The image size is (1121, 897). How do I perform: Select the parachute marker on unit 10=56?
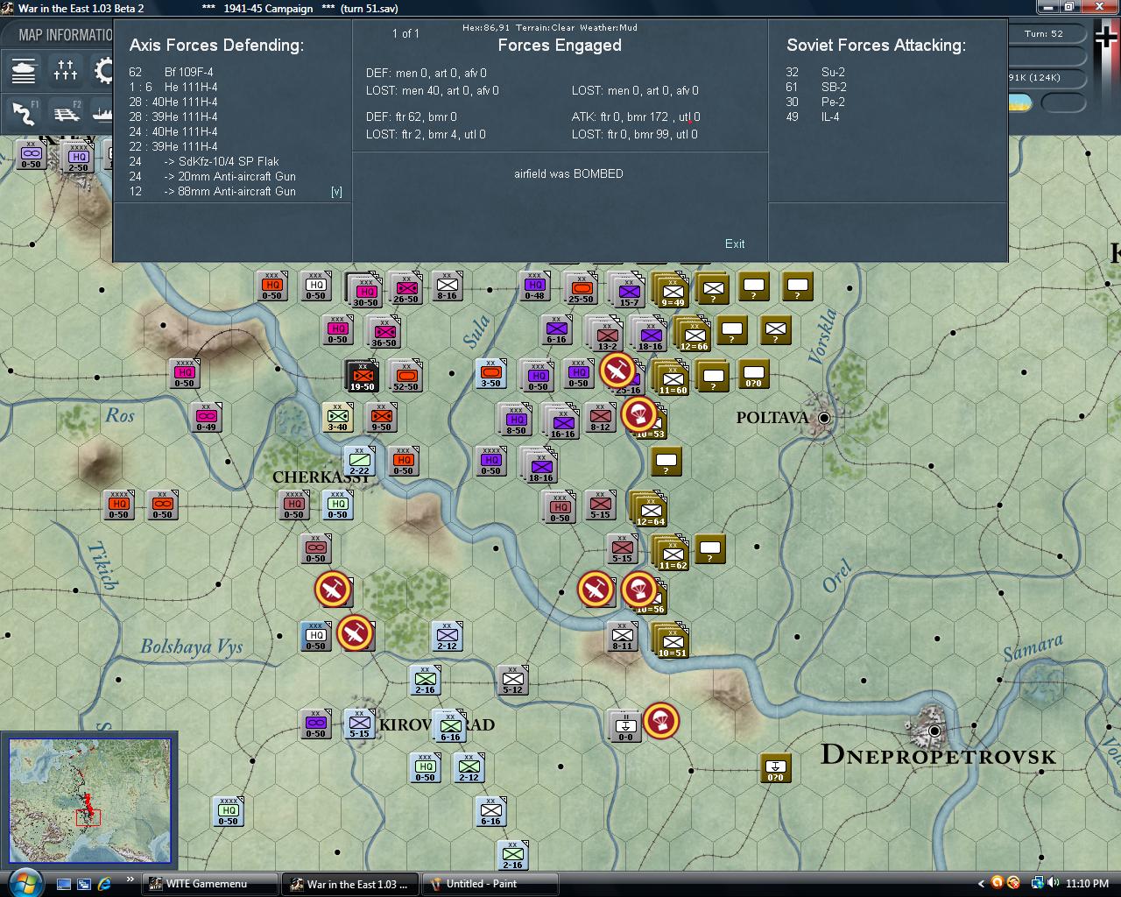coord(639,589)
